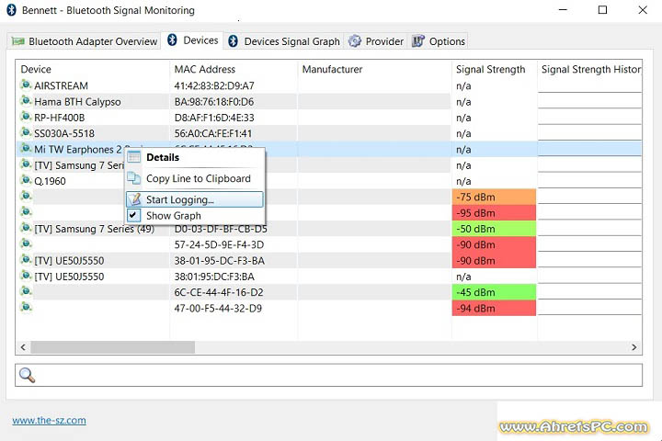This screenshot has width=662, height=441.
Task: Click the -45 dBm green signal cell
Action: (x=494, y=292)
